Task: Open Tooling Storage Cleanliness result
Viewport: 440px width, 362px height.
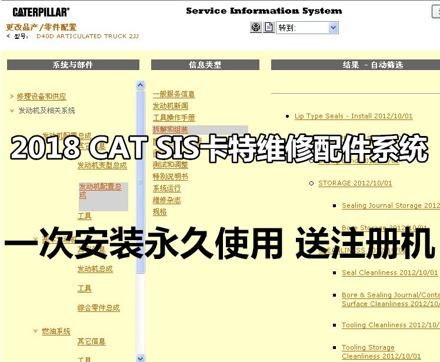Action: (x=381, y=351)
